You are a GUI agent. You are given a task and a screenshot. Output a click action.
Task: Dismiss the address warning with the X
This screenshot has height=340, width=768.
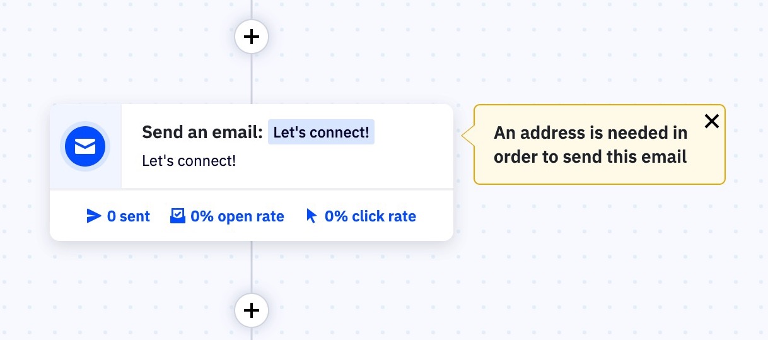click(711, 121)
